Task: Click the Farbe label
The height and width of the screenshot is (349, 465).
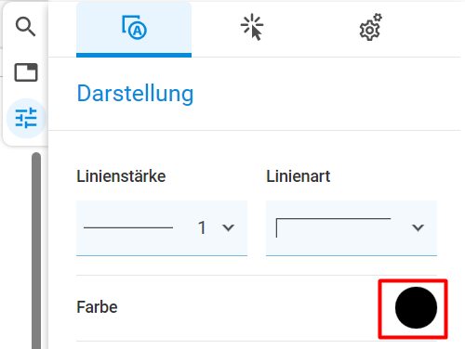Action: [97, 307]
